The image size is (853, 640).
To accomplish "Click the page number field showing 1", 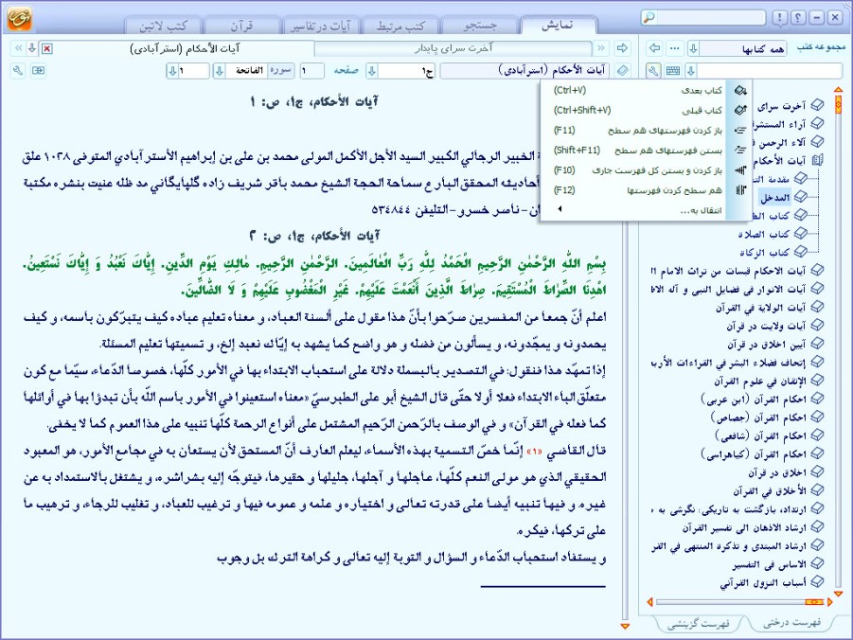I will tap(311, 71).
